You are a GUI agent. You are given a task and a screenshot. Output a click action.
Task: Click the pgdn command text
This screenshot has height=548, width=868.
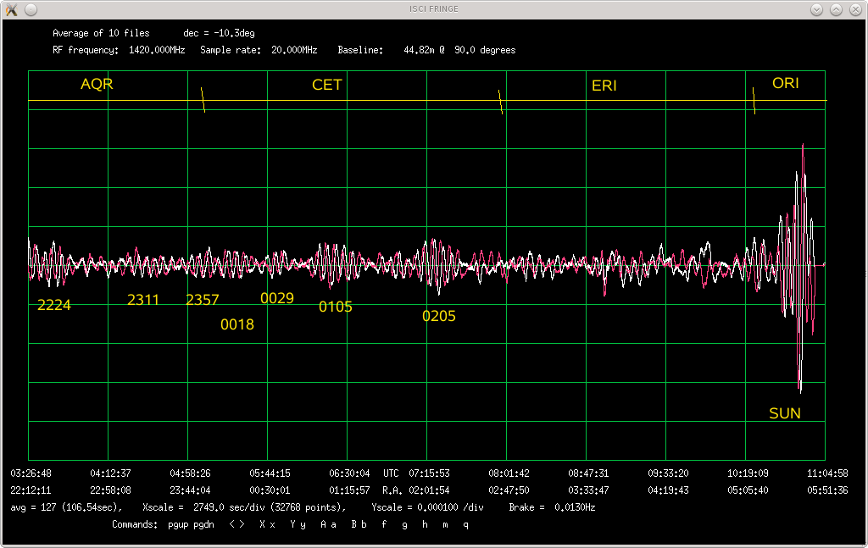tap(204, 525)
